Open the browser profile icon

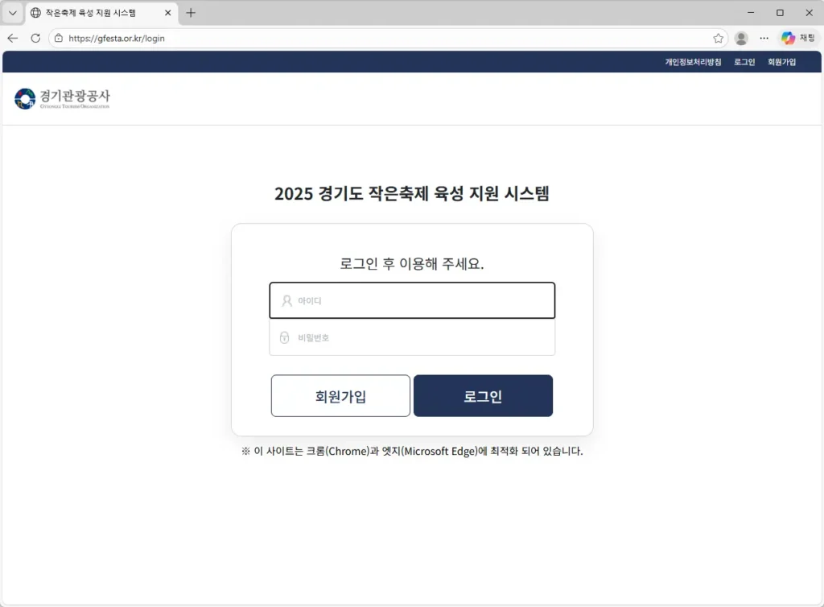point(740,37)
